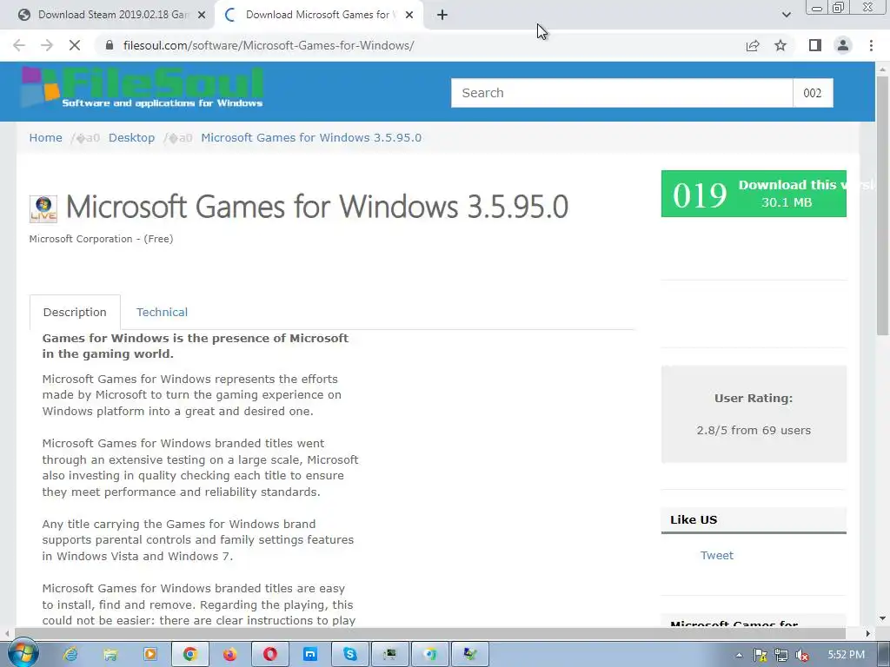Screen dimensions: 890x667
Task: Click the Tweet link
Action: click(716, 555)
